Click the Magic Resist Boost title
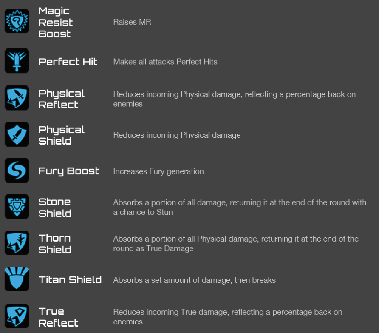The width and height of the screenshot is (379, 333). coord(56,22)
